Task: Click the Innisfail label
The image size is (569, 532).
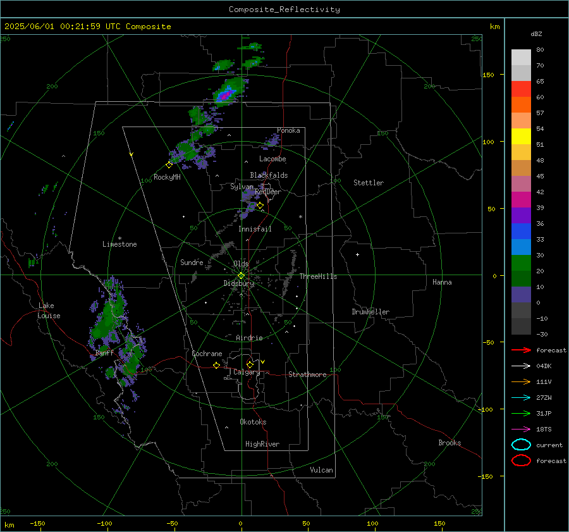Action: [x=255, y=229]
